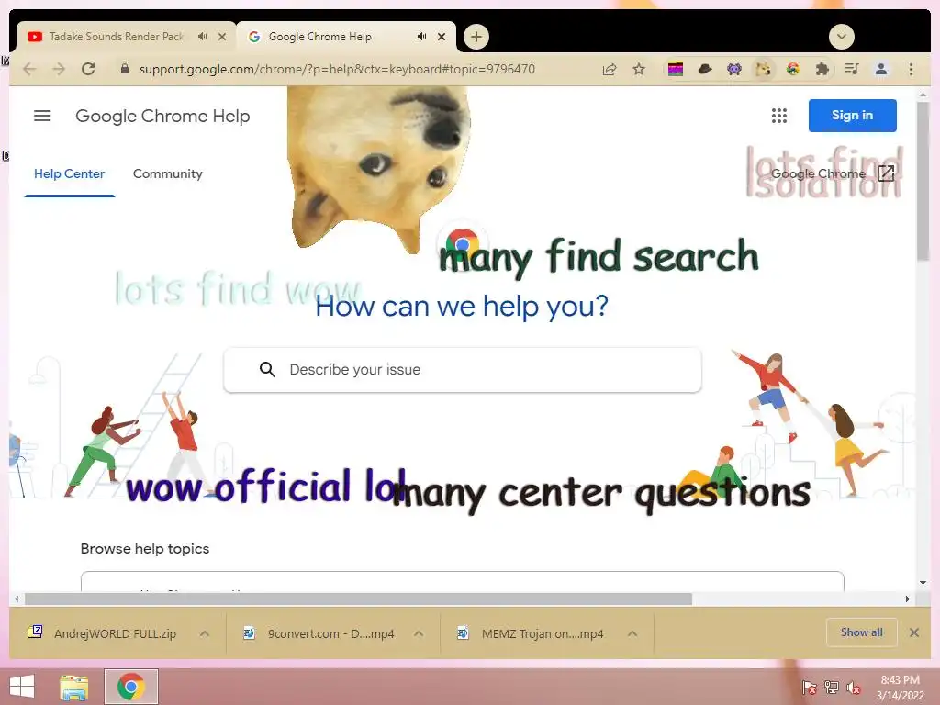
Task: Reload the current page
Action: [88, 70]
